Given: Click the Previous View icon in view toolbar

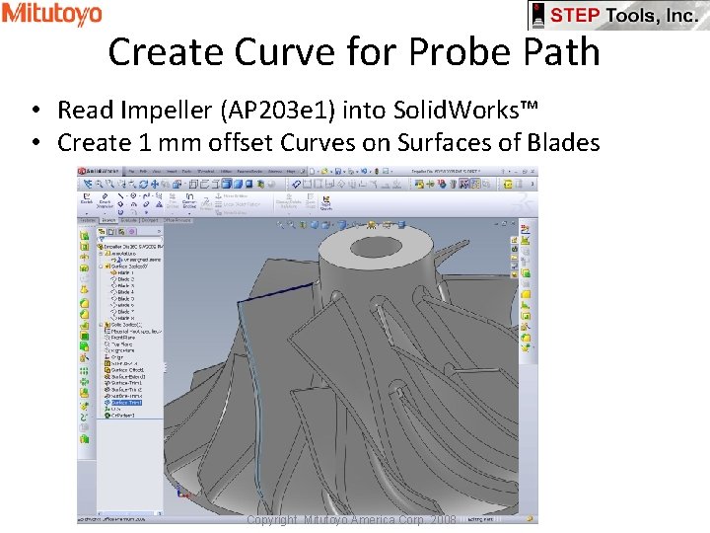Looking at the screenshot, I should pyautogui.click(x=88, y=185).
